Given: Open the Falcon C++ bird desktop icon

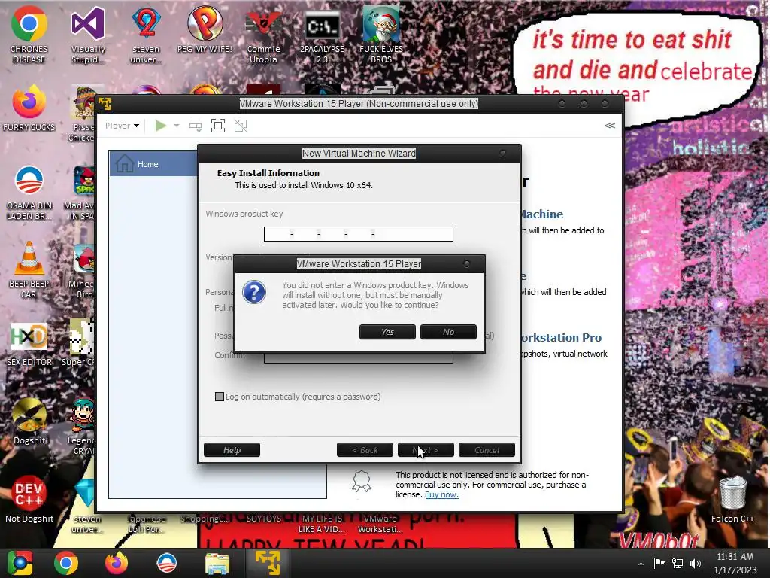Looking at the screenshot, I should click(x=29, y=420).
